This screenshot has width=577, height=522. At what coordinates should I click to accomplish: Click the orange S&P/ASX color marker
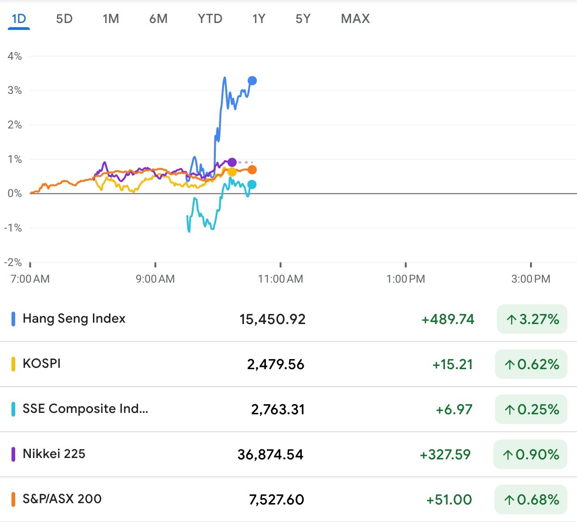click(x=13, y=499)
